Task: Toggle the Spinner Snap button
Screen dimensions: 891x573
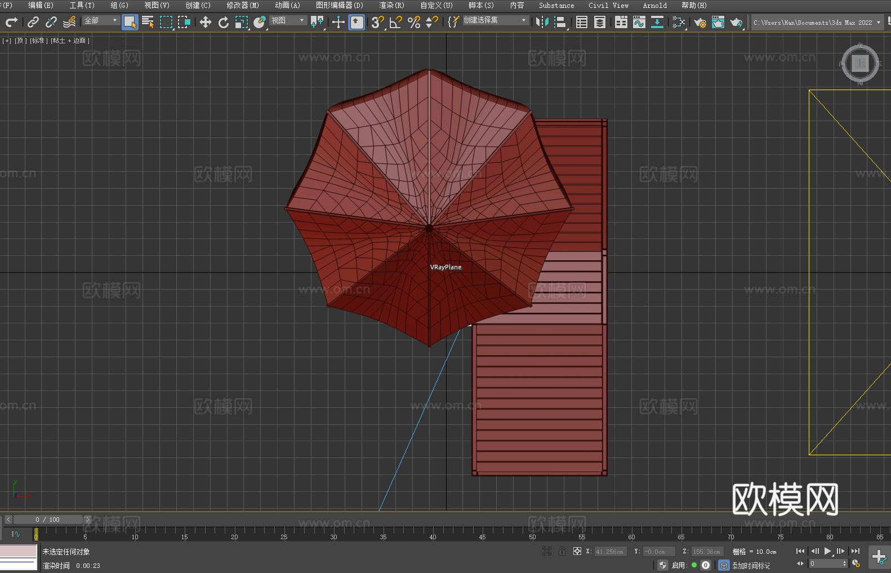Action: pyautogui.click(x=432, y=22)
